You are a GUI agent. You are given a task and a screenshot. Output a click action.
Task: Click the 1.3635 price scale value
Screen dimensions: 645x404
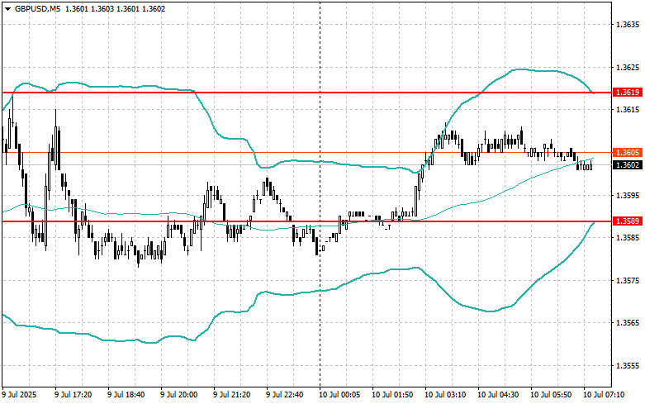(628, 24)
